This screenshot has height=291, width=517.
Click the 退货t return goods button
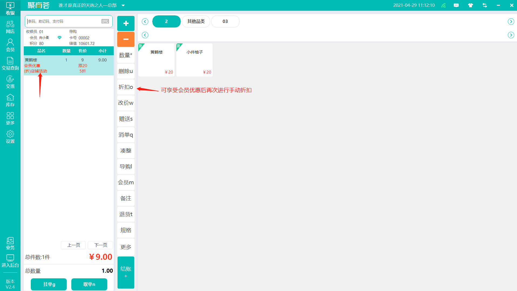click(x=126, y=214)
